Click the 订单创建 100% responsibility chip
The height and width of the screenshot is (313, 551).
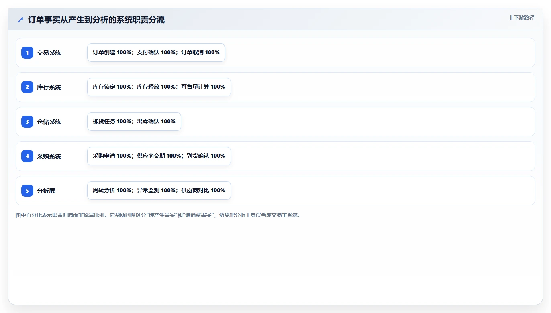click(156, 53)
